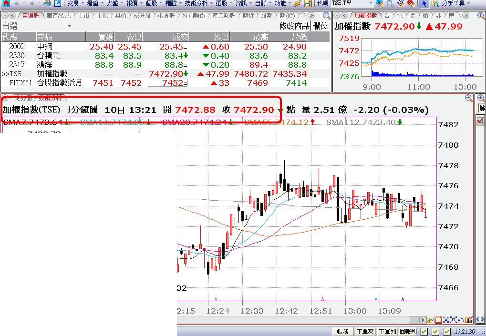
Task: Click the icon beside 分析工具
Action: pos(435,3)
